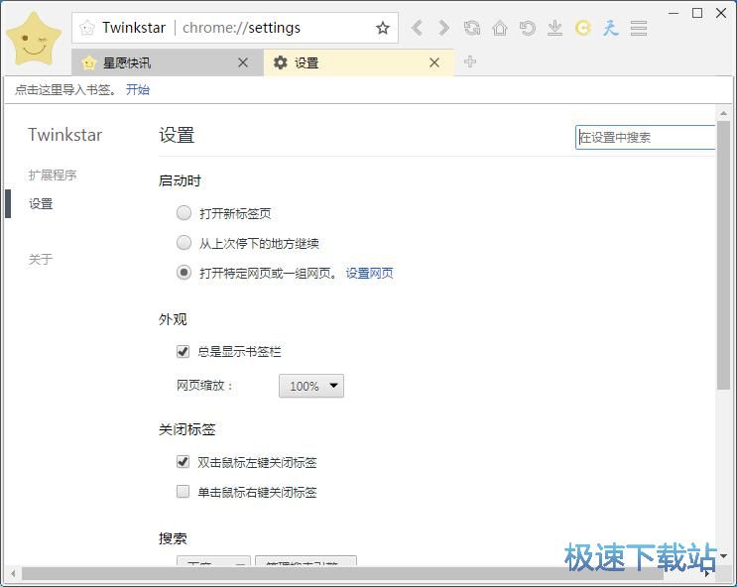The width and height of the screenshot is (737, 587).
Task: Open a new tab with plus icon
Action: click(x=470, y=62)
